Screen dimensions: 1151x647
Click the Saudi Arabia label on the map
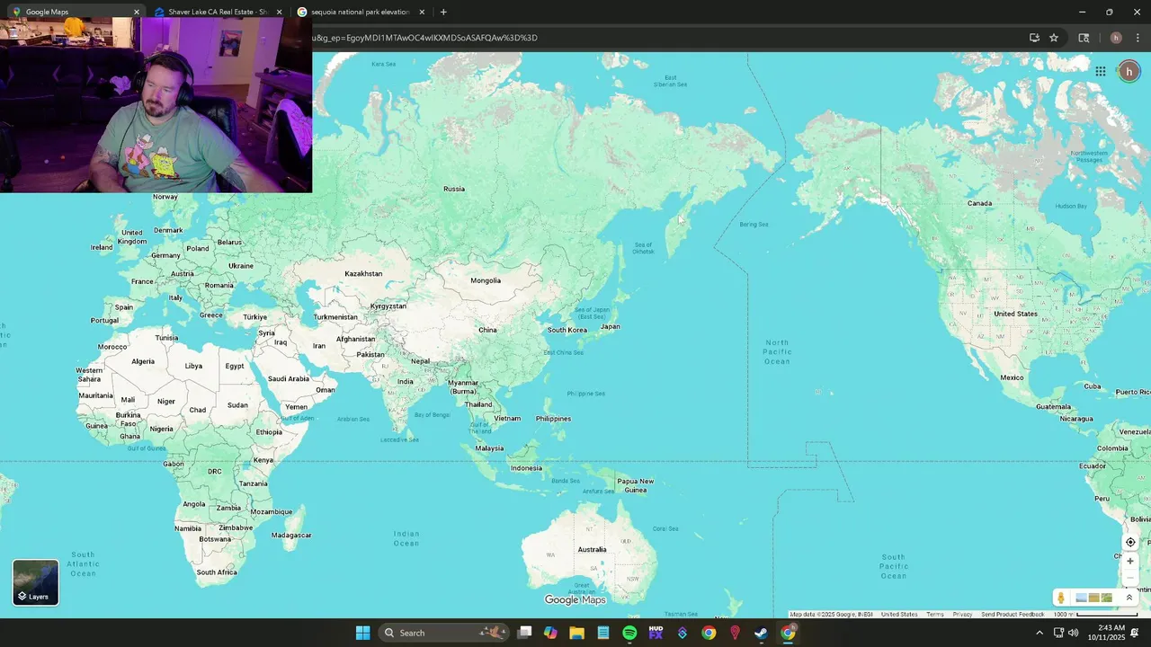tap(289, 378)
